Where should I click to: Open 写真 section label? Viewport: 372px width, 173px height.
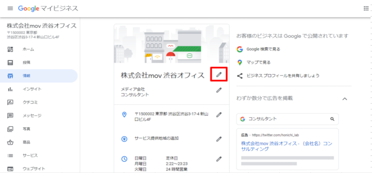(x=27, y=129)
